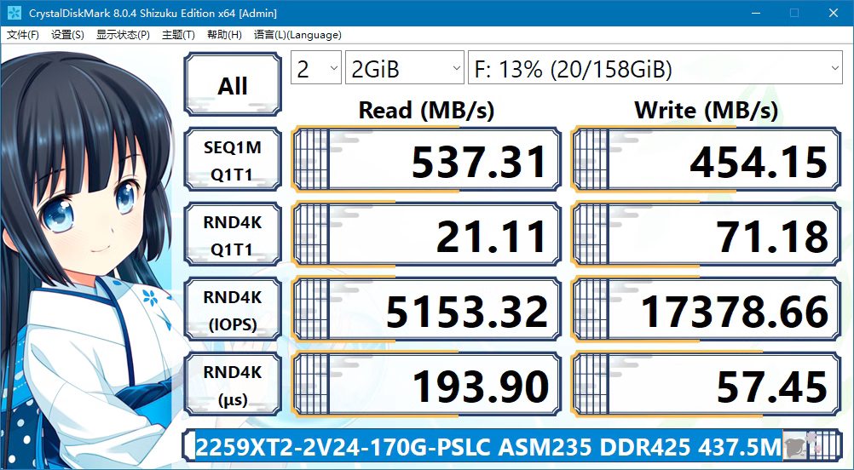Open the 主题(T) menu
854x470 pixels.
tap(178, 35)
